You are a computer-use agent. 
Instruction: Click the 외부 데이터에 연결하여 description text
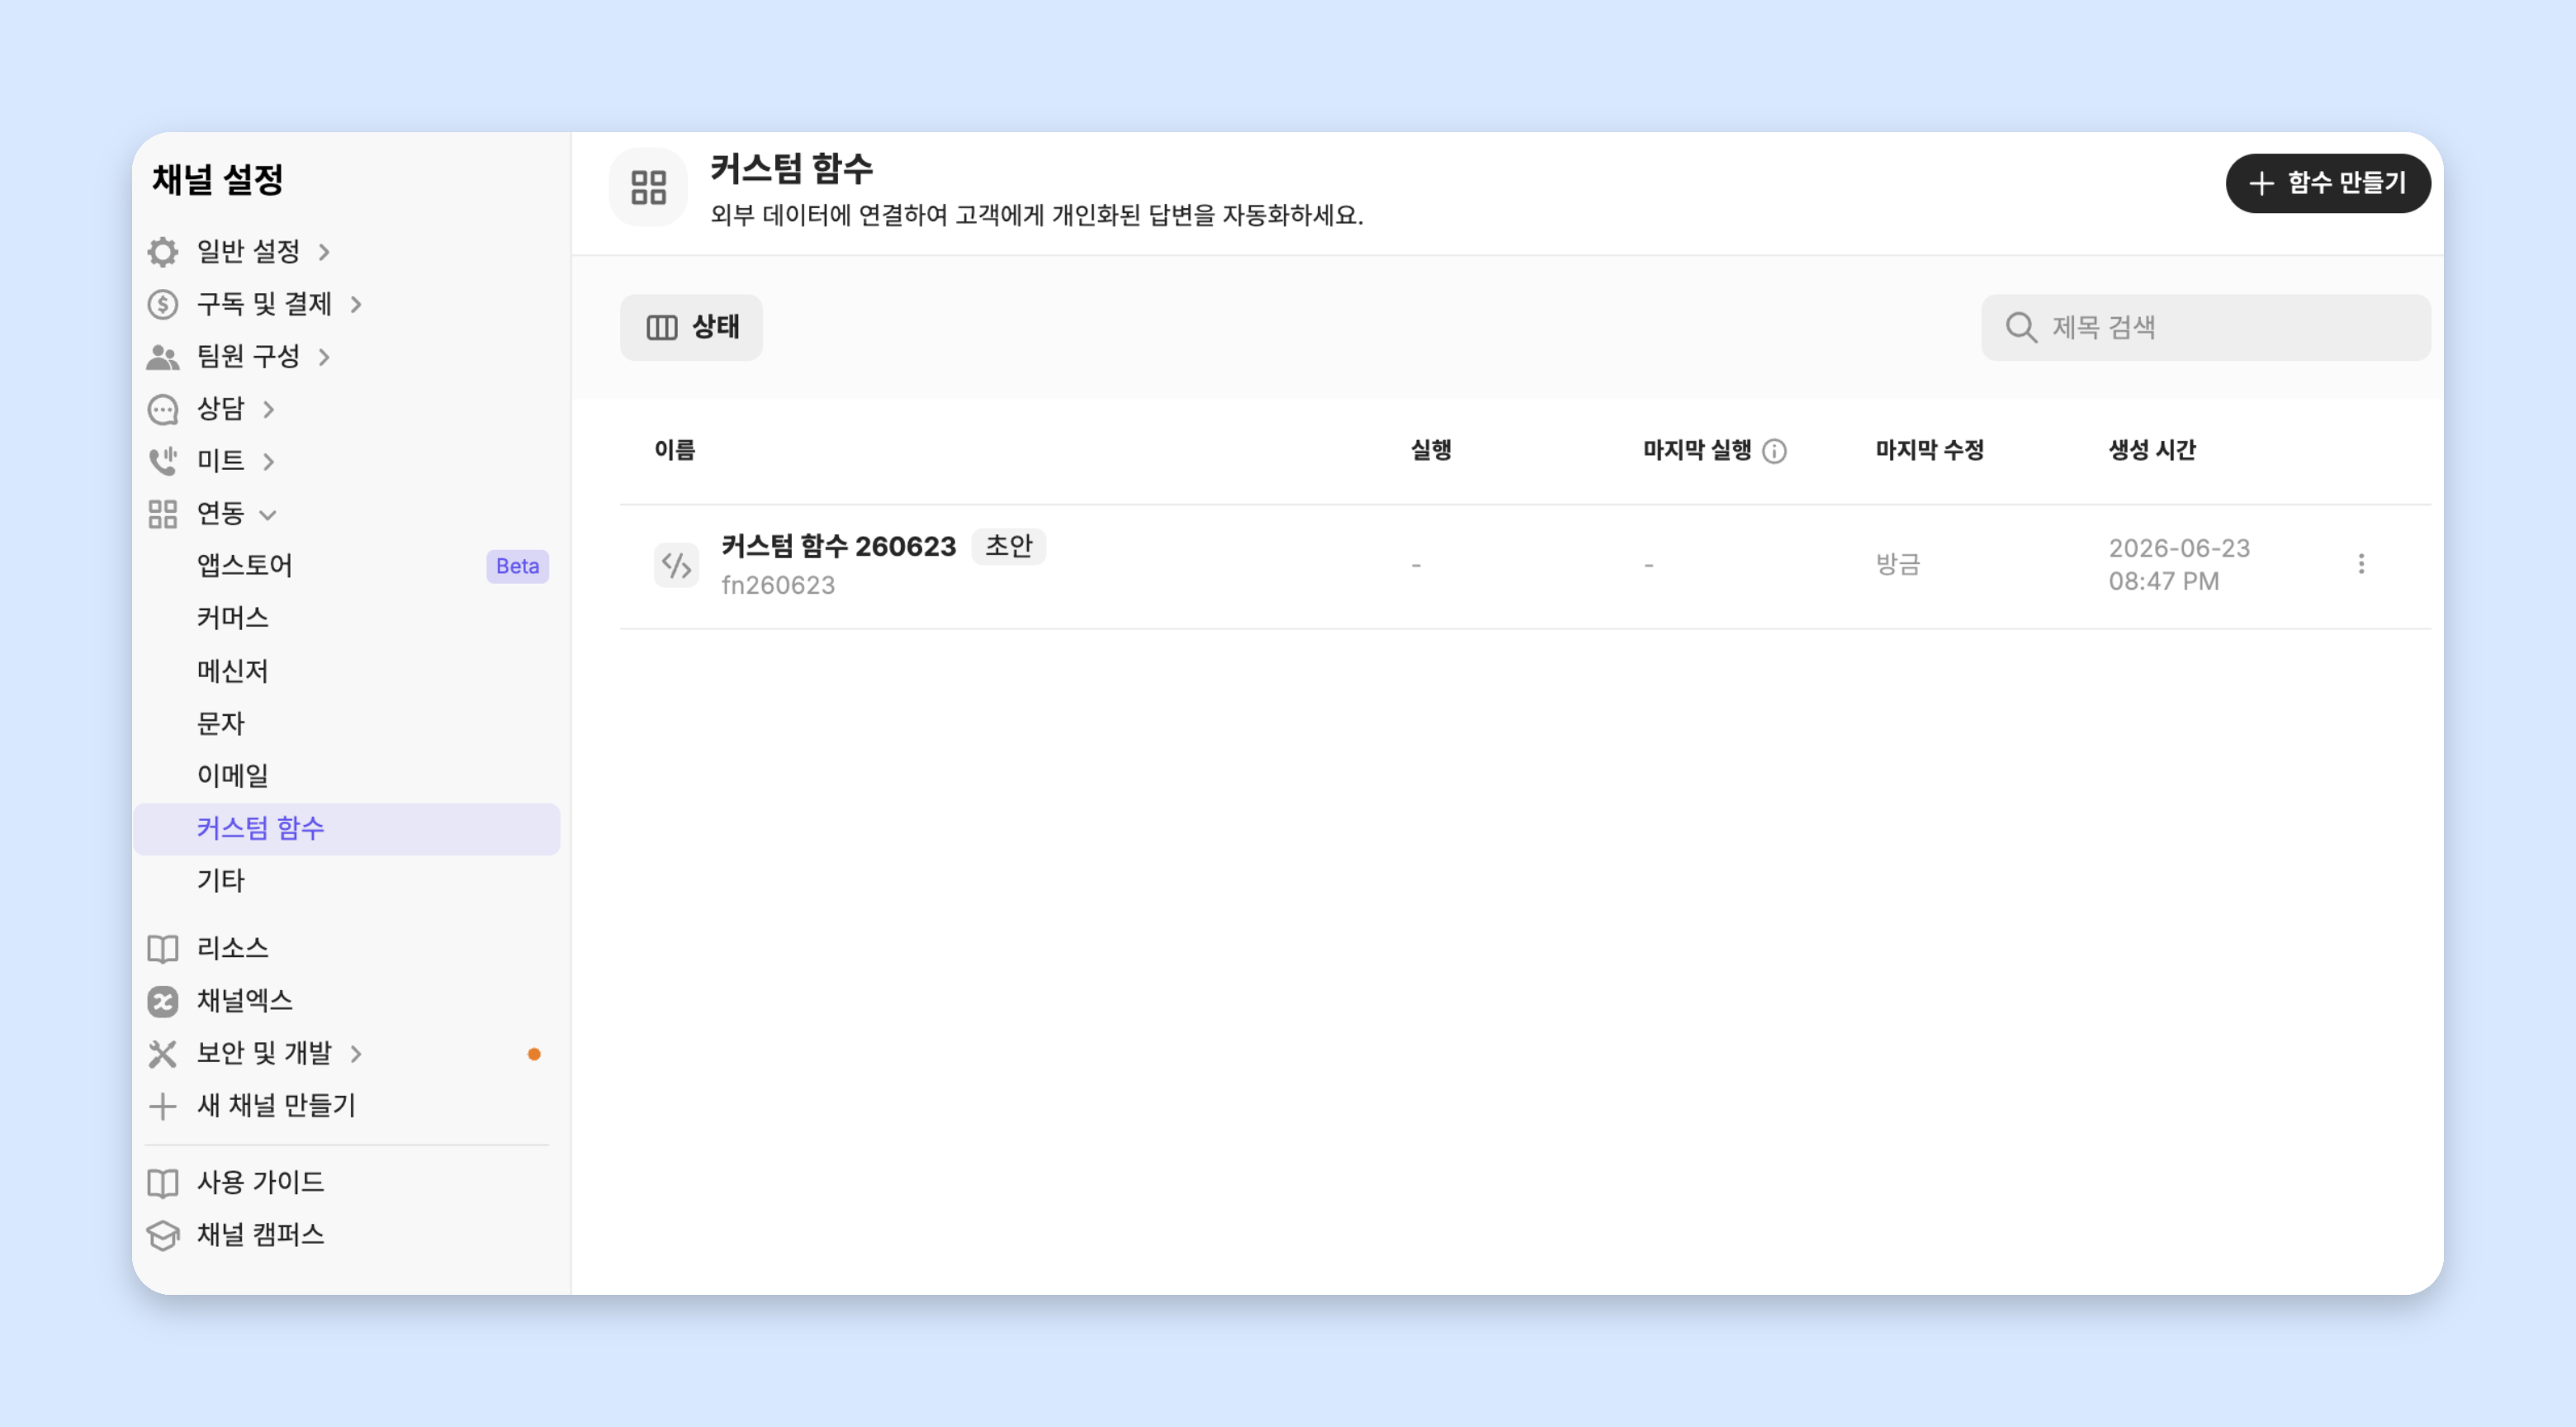1037,216
